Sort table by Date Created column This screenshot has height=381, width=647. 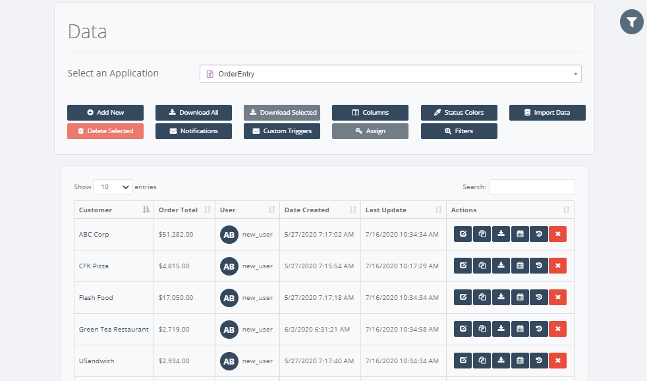pos(320,210)
